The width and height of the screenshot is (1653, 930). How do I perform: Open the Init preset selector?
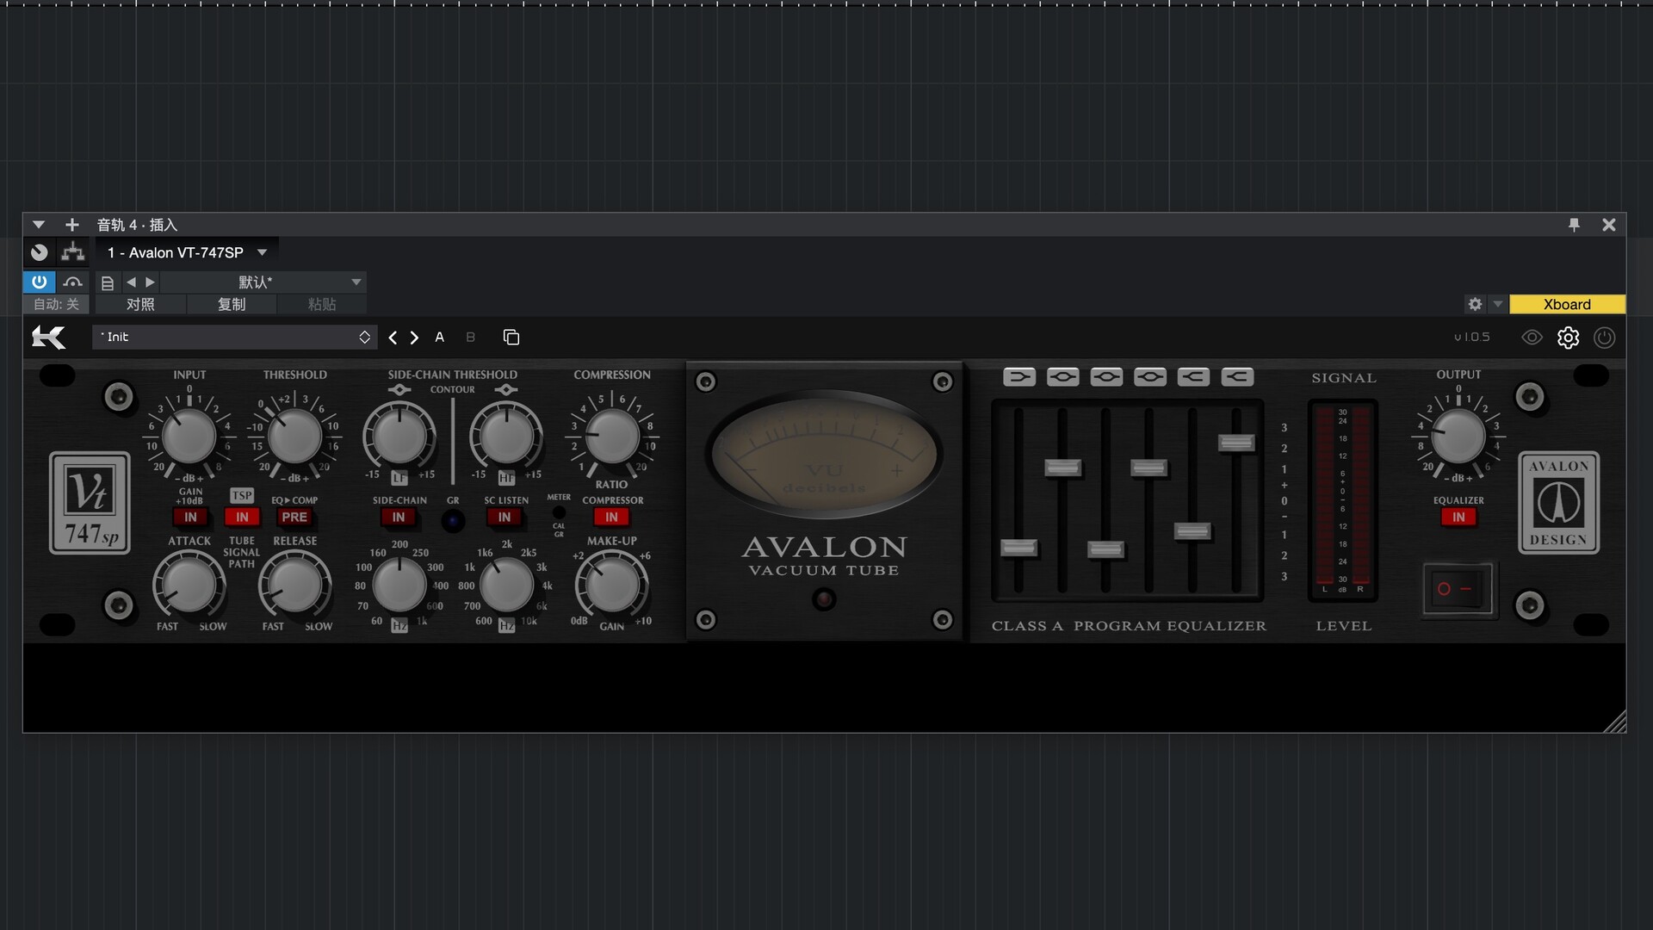(234, 337)
